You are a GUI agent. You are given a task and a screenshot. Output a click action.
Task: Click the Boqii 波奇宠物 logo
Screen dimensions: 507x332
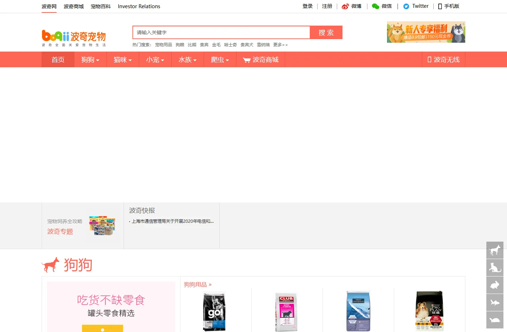point(74,38)
